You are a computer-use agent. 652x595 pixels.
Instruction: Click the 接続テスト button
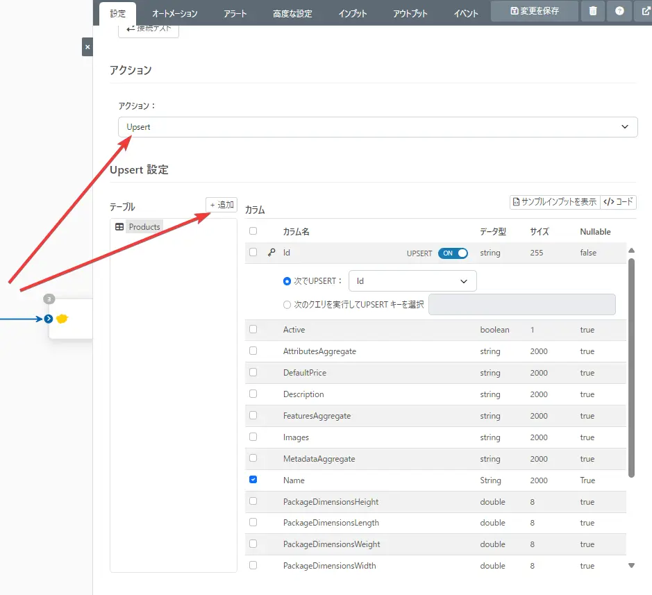pos(149,30)
